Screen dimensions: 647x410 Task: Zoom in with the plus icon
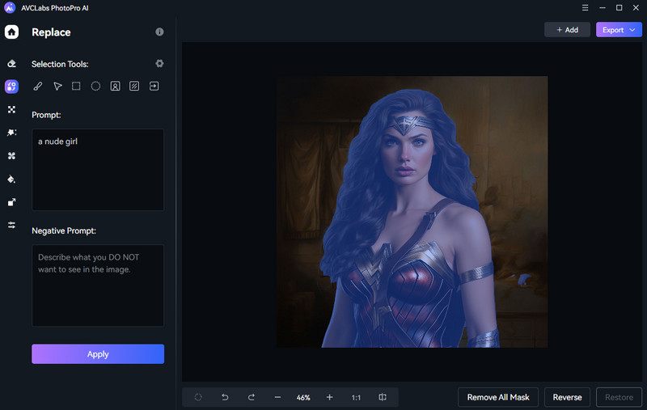(330, 397)
